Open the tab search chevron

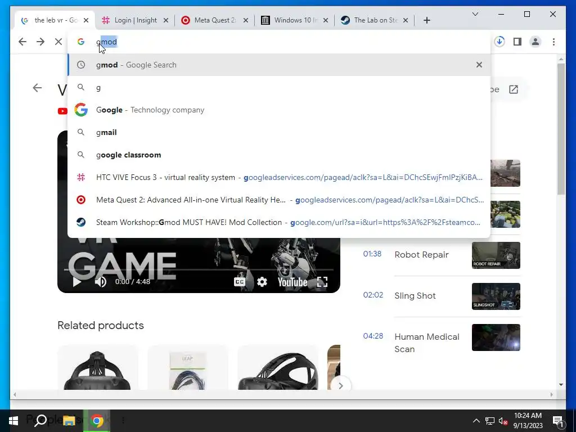pos(475,14)
